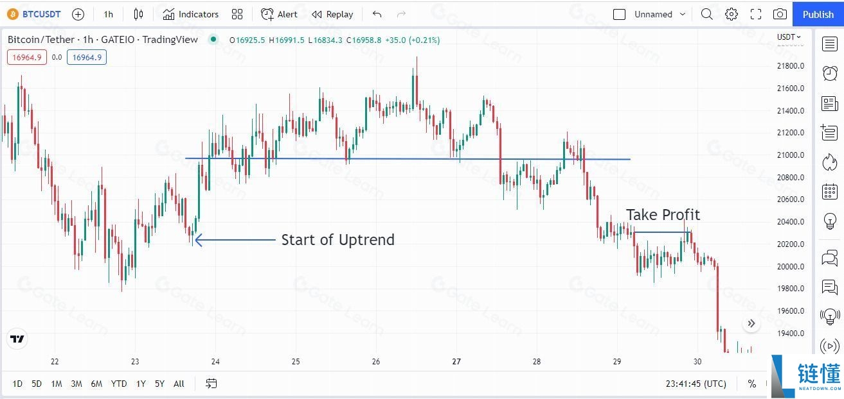This screenshot has width=844, height=399.
Task: Take a chart snapshot with camera icon
Action: (780, 14)
